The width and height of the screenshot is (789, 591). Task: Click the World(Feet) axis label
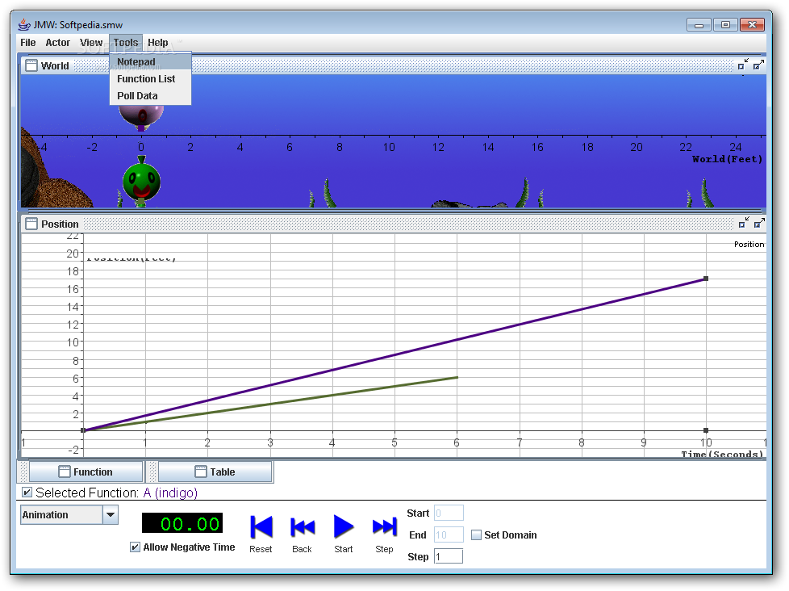pos(727,159)
